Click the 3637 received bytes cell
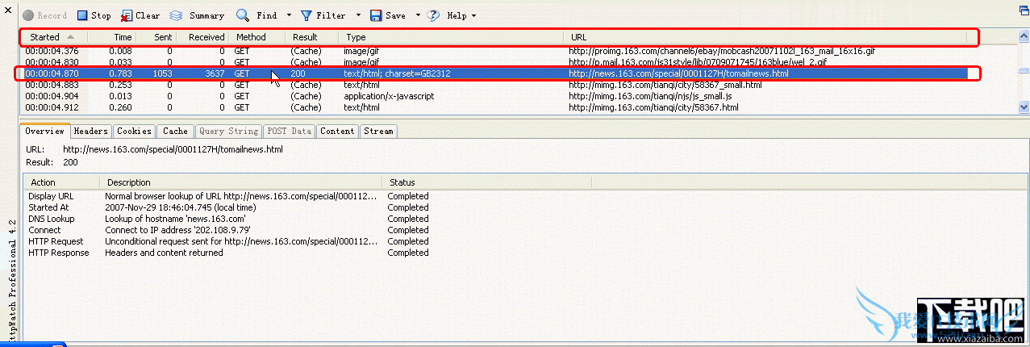This screenshot has height=347, width=1030. (x=215, y=73)
